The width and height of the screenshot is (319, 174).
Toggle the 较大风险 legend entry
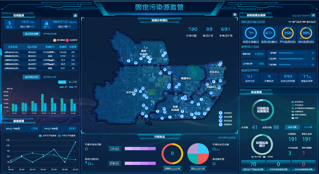click(x=256, y=157)
